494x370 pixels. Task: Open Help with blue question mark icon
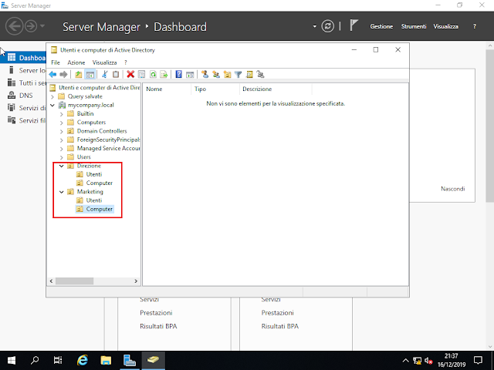[x=178, y=75]
